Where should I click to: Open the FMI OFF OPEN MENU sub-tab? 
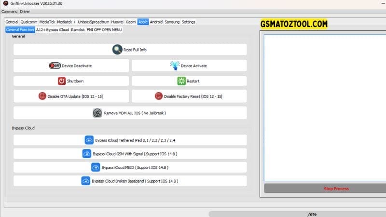pos(104,29)
